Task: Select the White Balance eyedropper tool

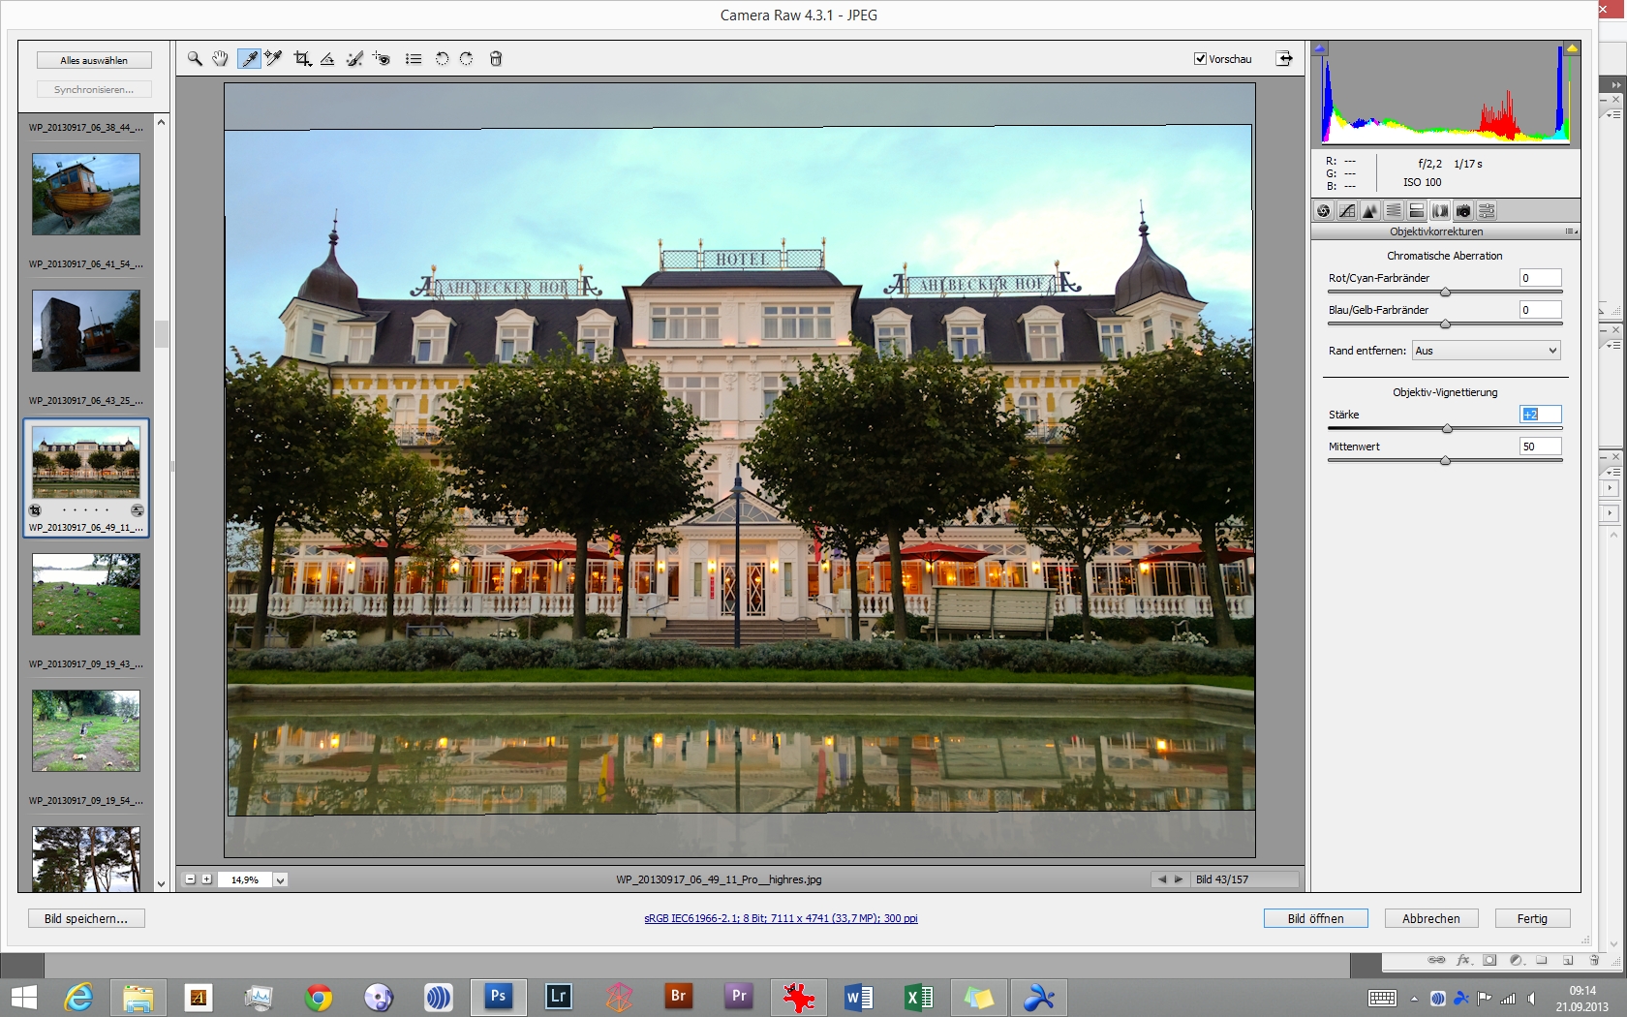Action: (x=249, y=59)
